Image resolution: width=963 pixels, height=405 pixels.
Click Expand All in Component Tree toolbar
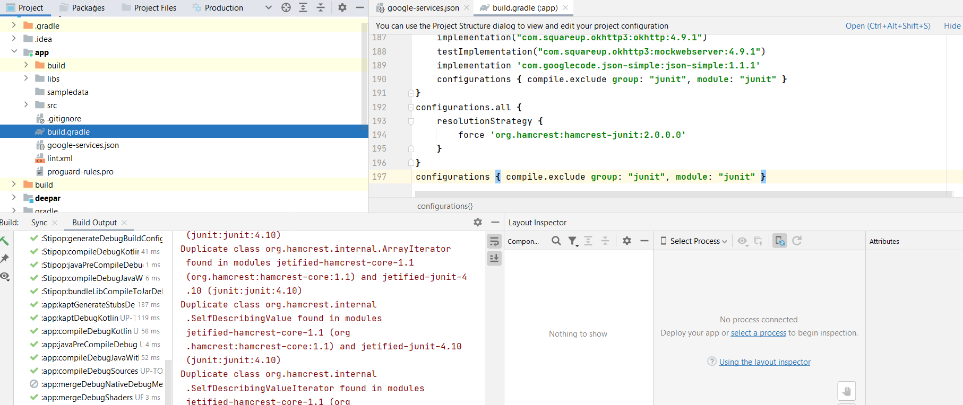tap(588, 241)
